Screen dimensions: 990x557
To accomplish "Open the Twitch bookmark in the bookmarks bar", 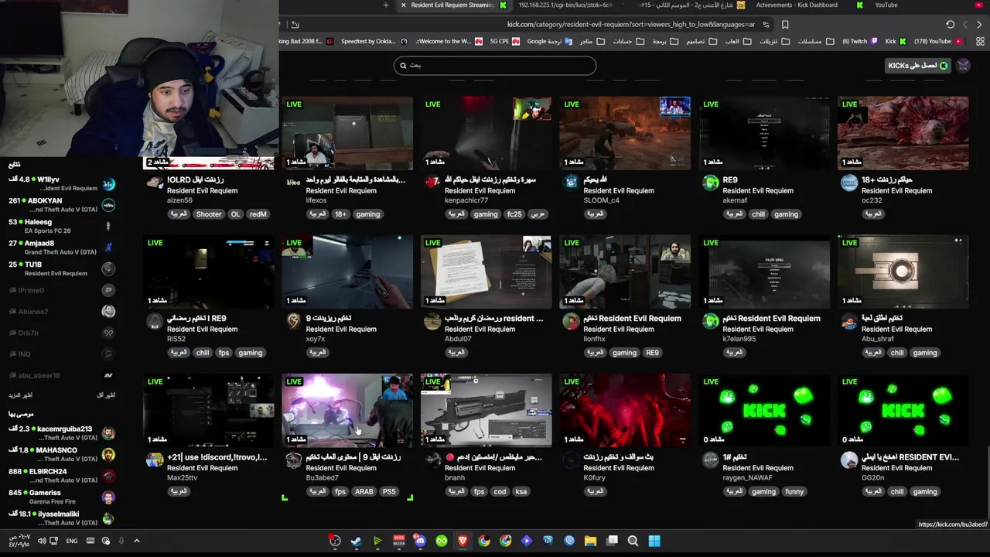I will [859, 41].
